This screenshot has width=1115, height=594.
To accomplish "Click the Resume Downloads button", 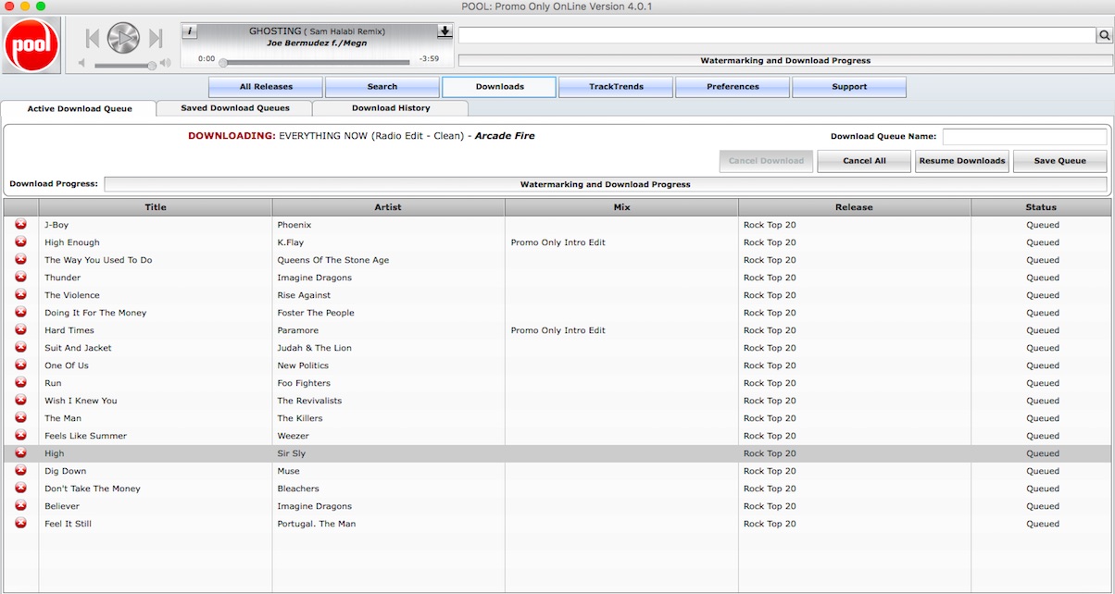I will (x=962, y=161).
